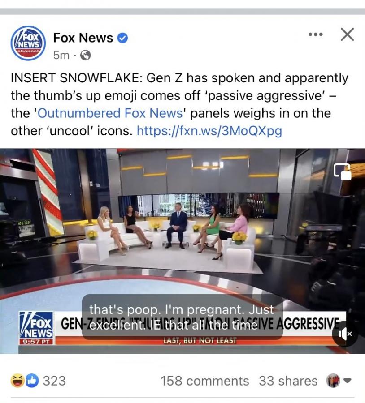Click the Fox News page name
The width and height of the screenshot is (365, 403).
[x=83, y=38]
